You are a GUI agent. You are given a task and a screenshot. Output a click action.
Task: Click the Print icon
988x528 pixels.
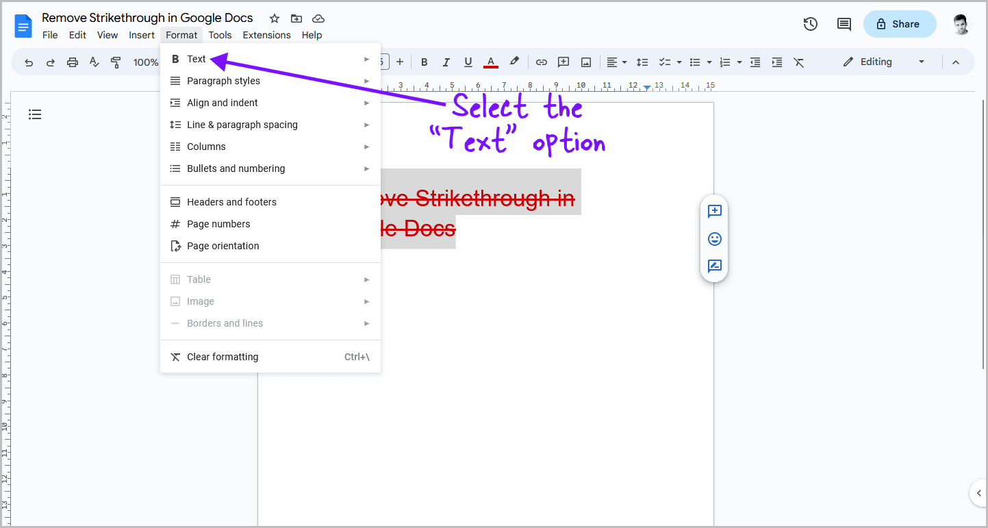click(x=73, y=62)
